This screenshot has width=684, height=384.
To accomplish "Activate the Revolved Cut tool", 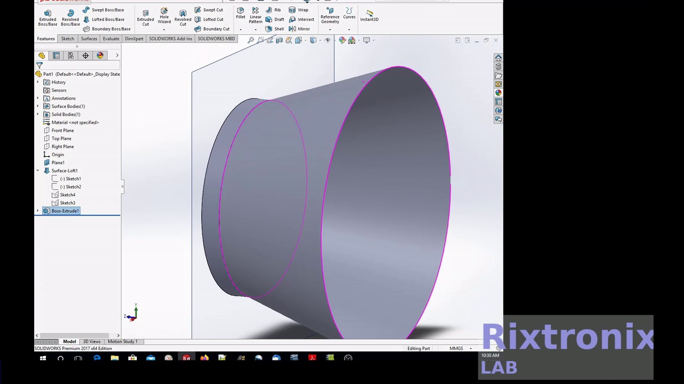I will point(183,18).
